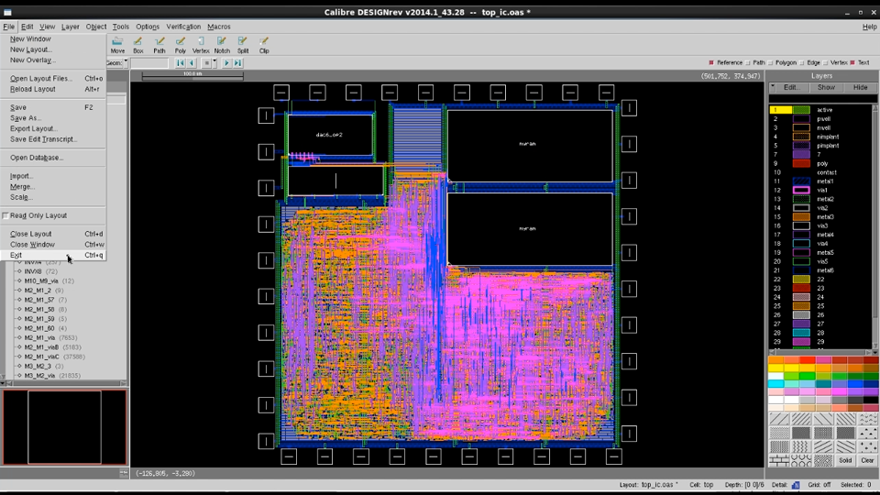Enable Read Only Layout checkbox
880x495 pixels.
(x=5, y=215)
